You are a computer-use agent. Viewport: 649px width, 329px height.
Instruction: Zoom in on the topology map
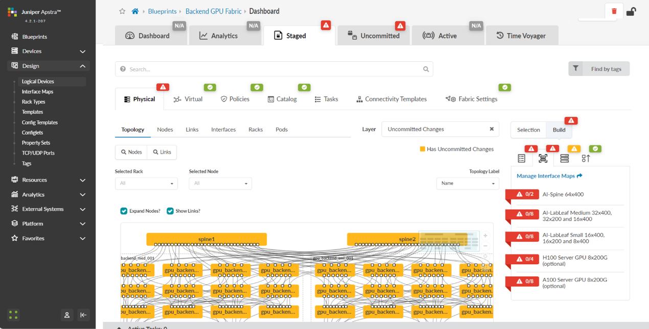[x=485, y=236]
